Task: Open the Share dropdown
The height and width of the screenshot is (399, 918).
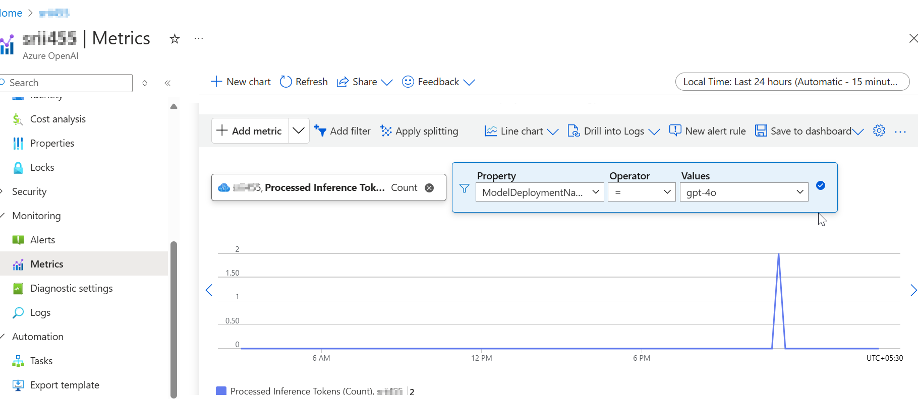Action: [365, 82]
